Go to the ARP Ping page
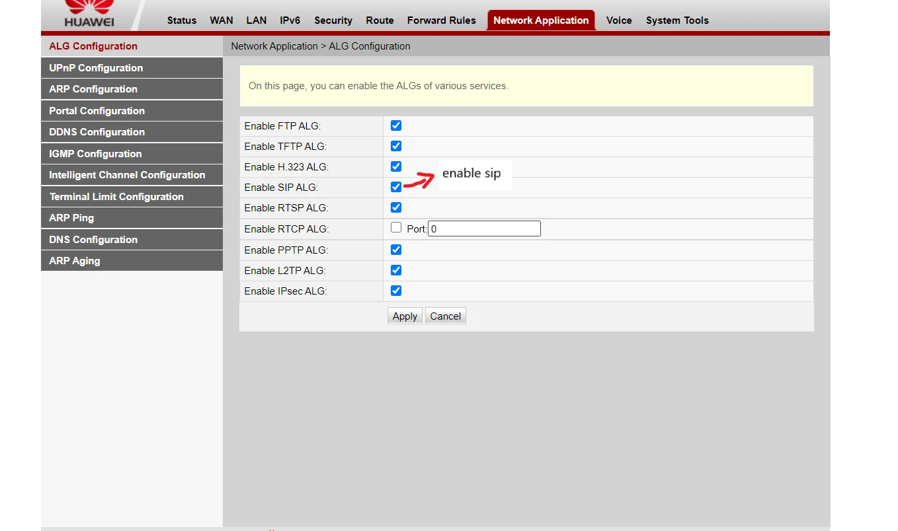The height and width of the screenshot is (531, 898). [x=71, y=218]
